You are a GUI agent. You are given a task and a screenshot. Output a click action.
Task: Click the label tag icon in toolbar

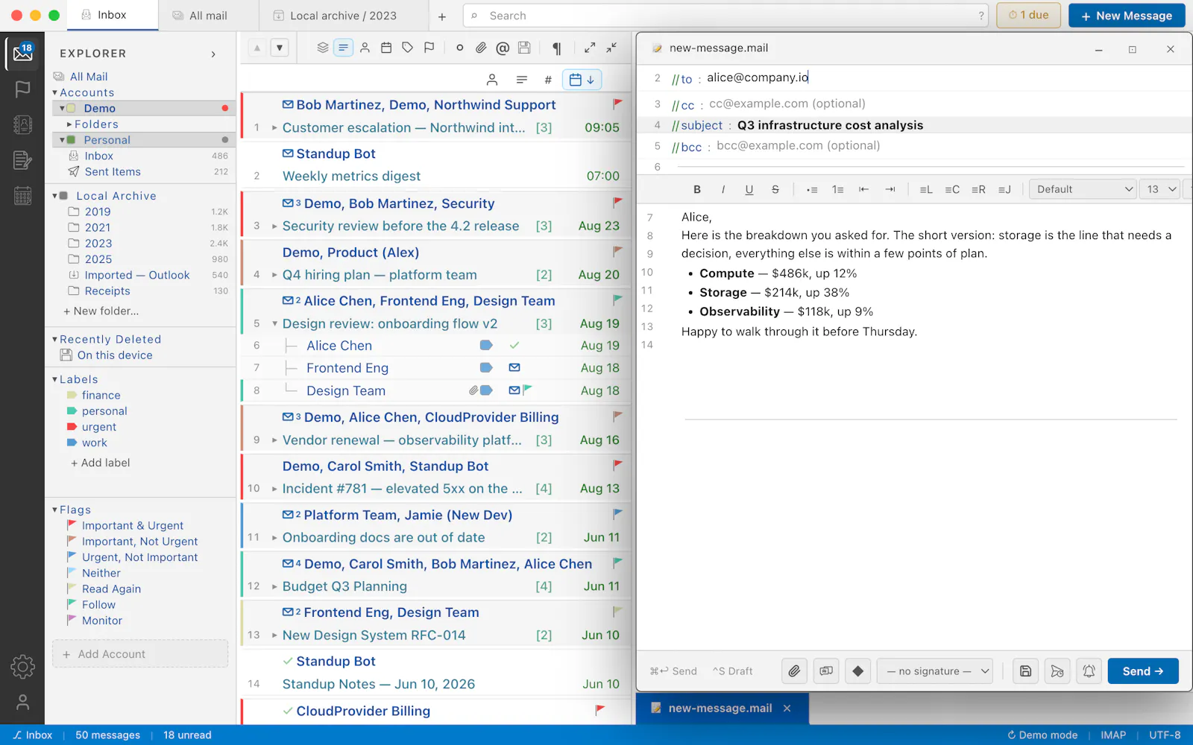click(x=407, y=48)
